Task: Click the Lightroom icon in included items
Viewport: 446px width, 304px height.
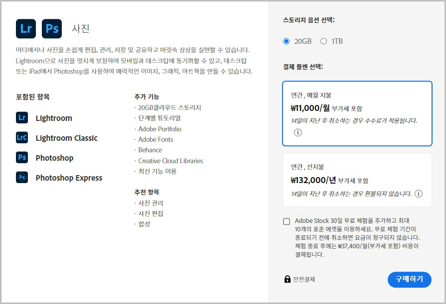Action: click(x=22, y=117)
